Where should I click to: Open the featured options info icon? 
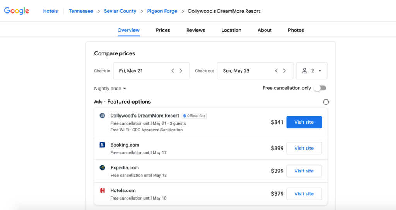click(x=326, y=102)
